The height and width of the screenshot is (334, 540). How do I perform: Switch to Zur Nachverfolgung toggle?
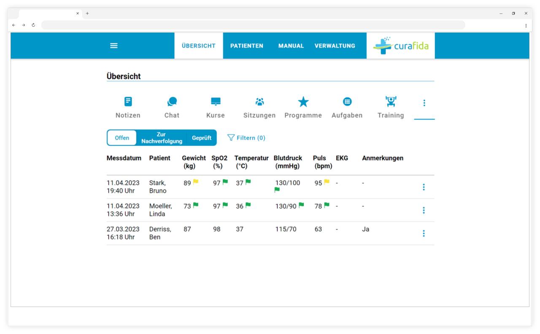point(162,138)
